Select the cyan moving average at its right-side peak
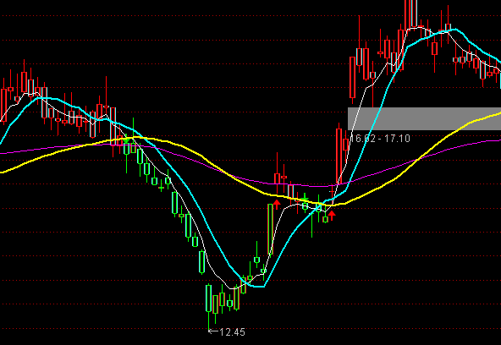 pos(455,30)
